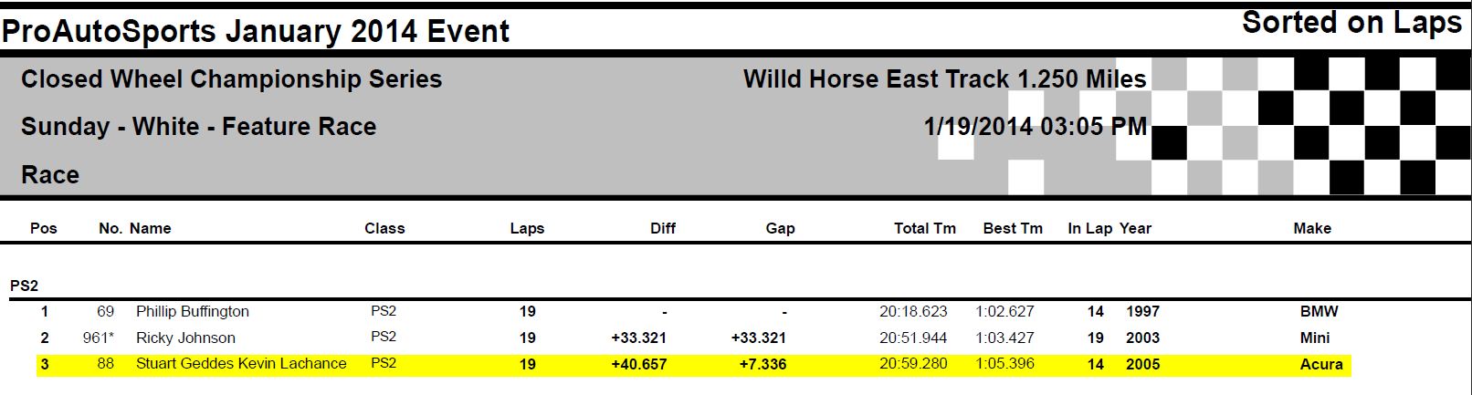Click the Class column header

(384, 228)
